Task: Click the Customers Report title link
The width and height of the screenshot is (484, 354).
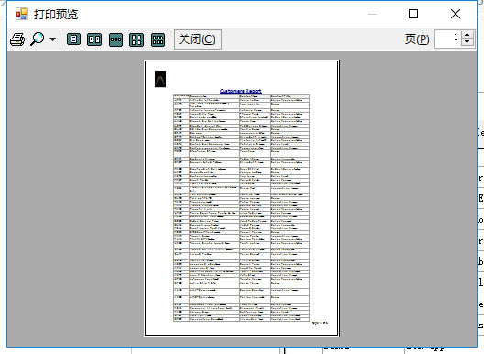Action: [x=241, y=91]
